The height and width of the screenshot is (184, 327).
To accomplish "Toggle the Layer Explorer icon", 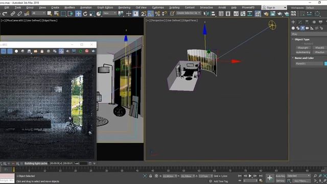I will [x=228, y=14].
